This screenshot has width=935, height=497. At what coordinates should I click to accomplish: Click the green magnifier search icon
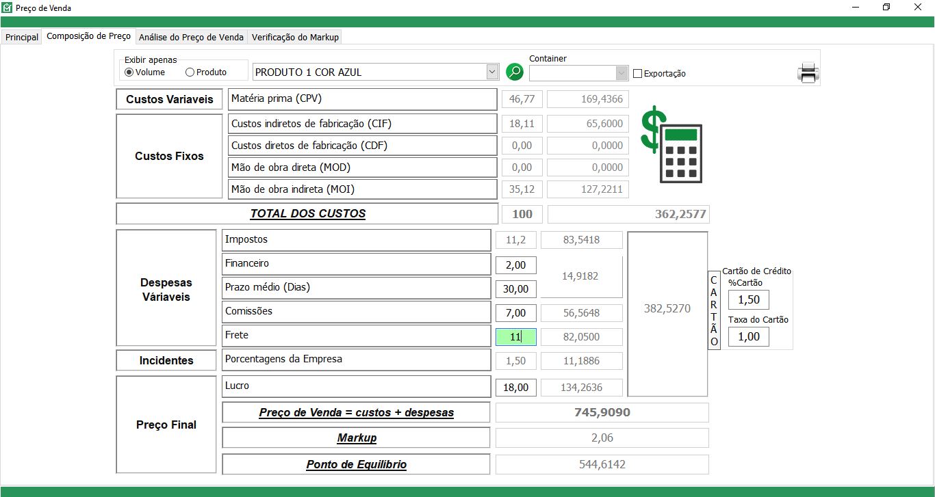(x=514, y=72)
